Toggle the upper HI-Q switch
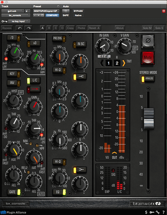 coord(59,70)
